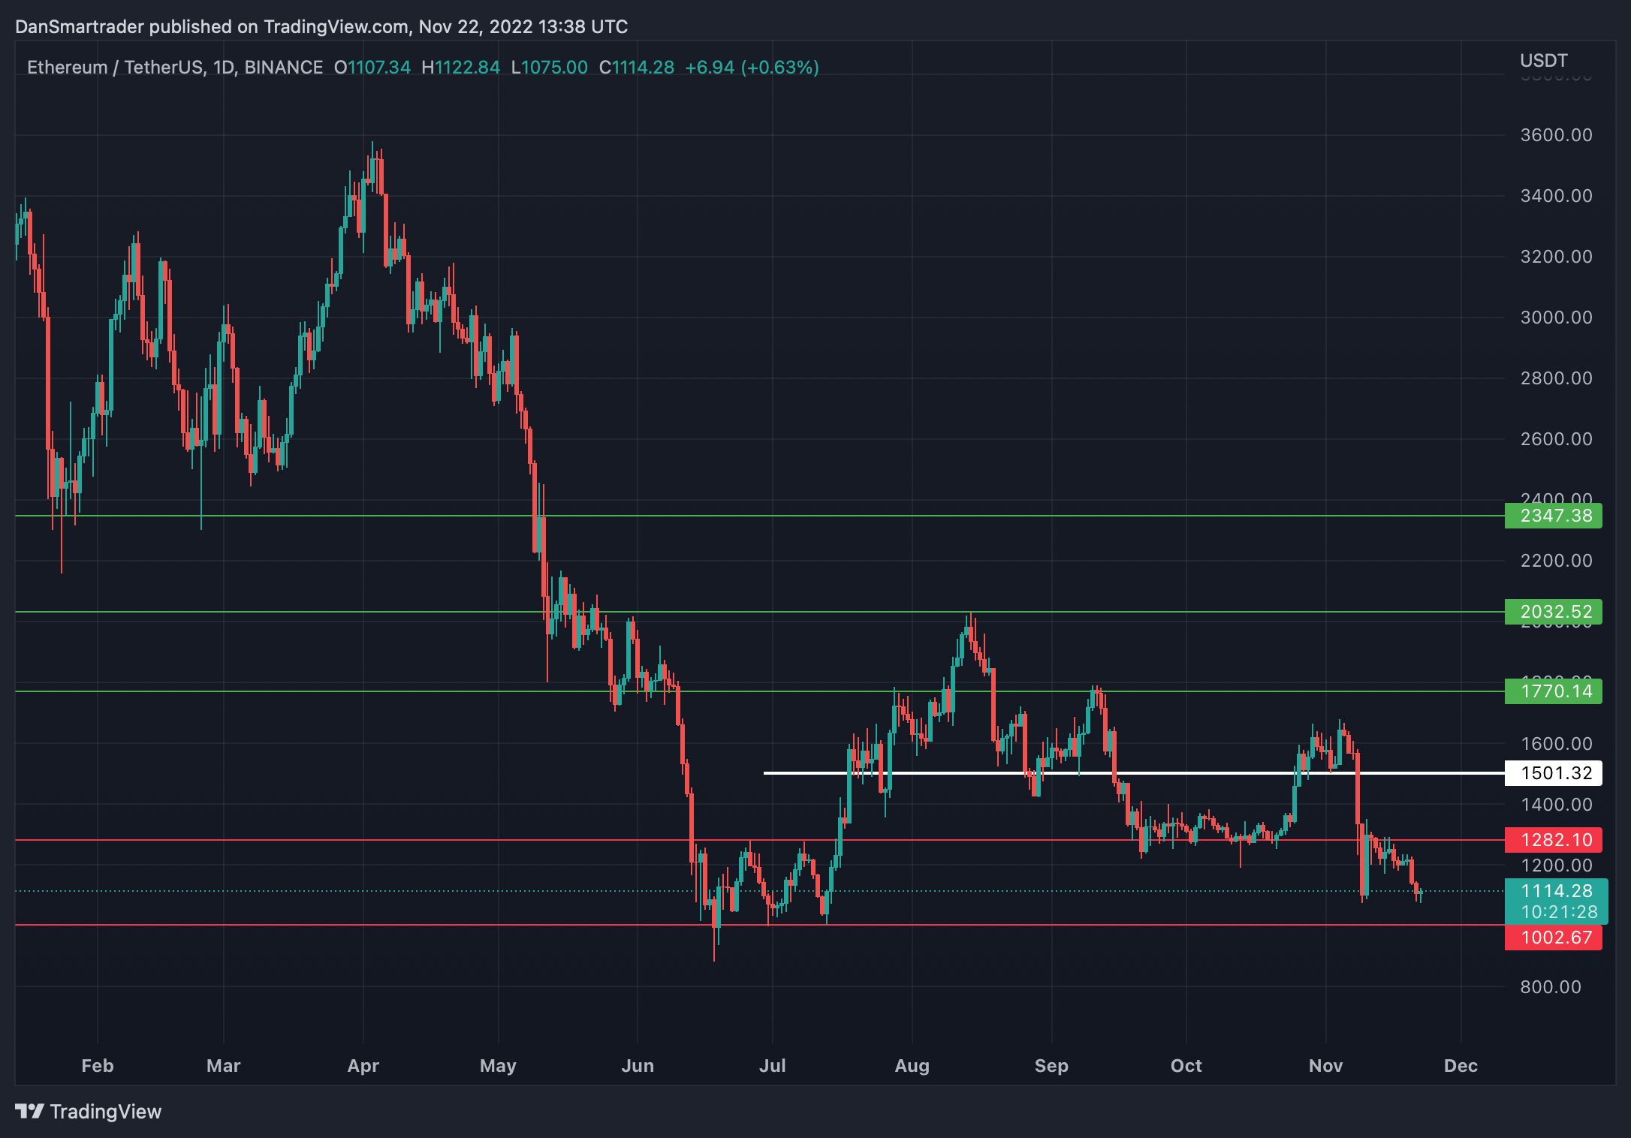Click the Jun label on time axis

pos(638,1066)
